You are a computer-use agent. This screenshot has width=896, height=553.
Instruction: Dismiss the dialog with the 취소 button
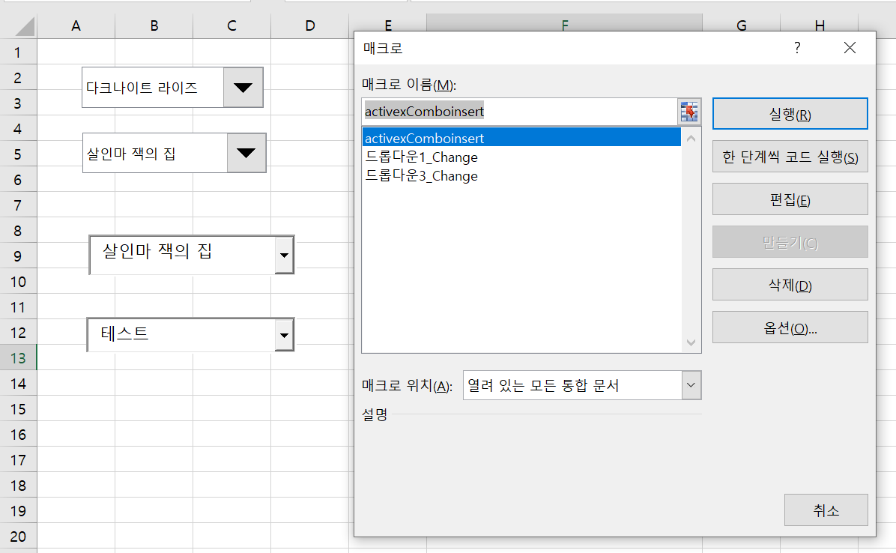(826, 510)
